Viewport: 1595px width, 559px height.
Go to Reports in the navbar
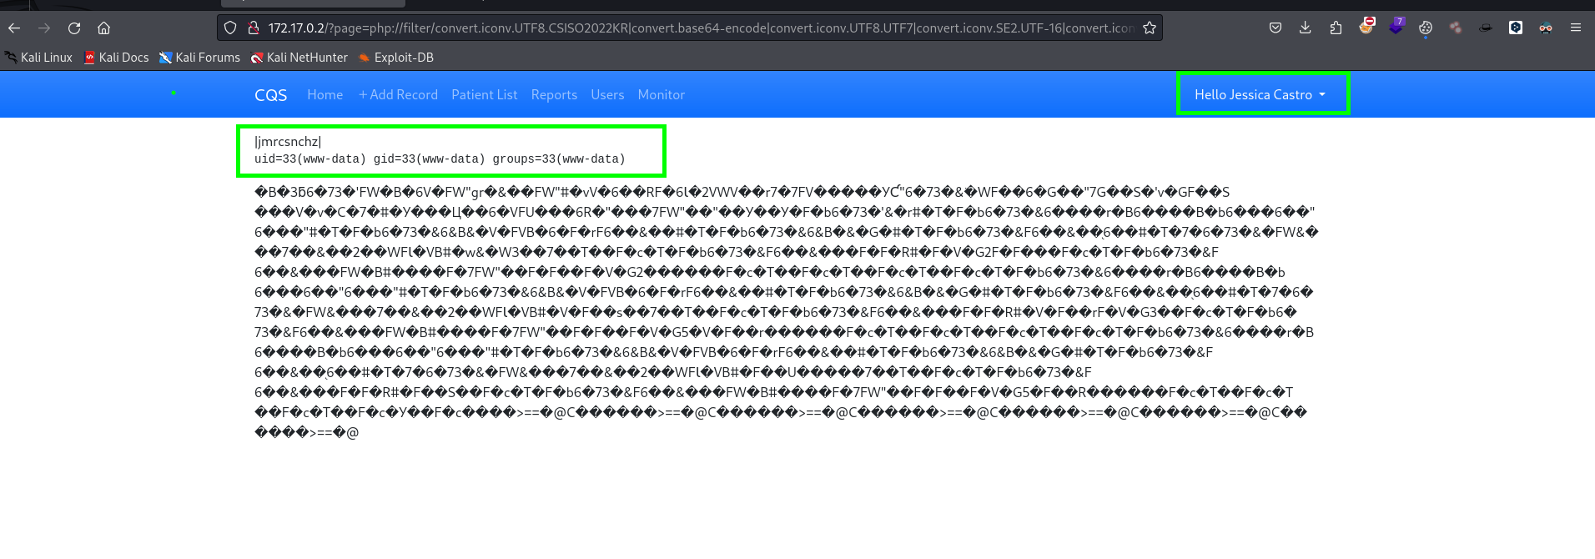tap(554, 95)
